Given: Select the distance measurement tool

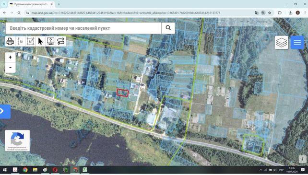Looking at the screenshot, I should (21, 41).
